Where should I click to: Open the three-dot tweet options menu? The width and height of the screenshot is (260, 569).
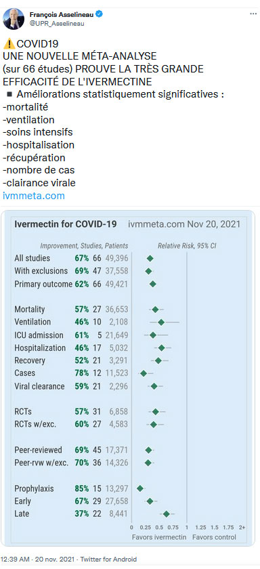253,14
